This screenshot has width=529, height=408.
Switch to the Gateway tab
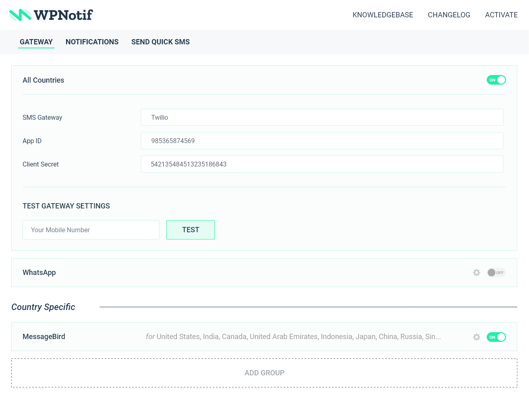click(36, 42)
